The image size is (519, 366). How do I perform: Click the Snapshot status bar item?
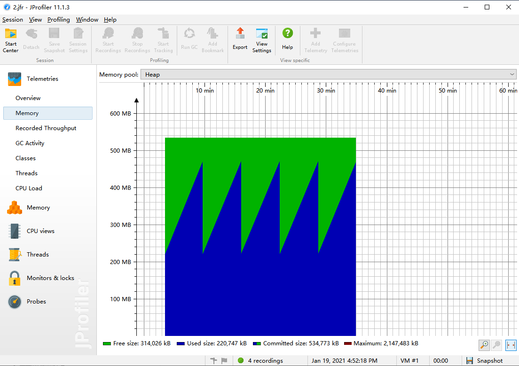coord(485,361)
